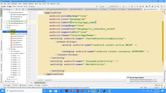Screen dimensions: 166x93
Task: Click Collapse All icon in Project panel
Action: click(x=19, y=9)
